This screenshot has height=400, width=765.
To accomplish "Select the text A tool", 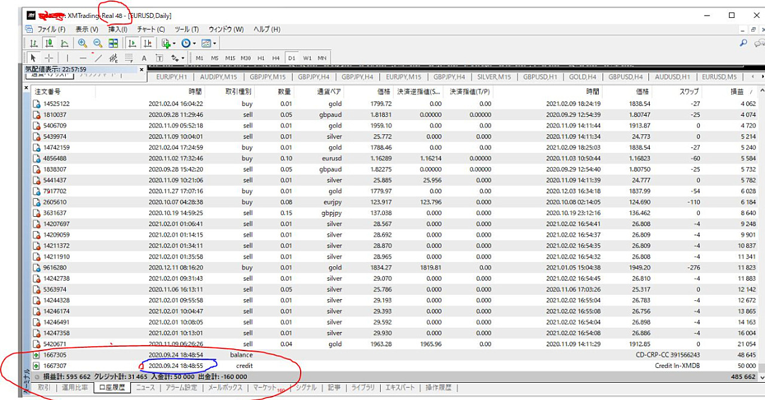I will click(x=144, y=58).
